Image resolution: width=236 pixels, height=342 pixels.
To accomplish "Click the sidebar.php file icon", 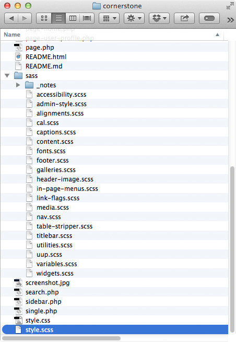I will pyautogui.click(x=18, y=301).
